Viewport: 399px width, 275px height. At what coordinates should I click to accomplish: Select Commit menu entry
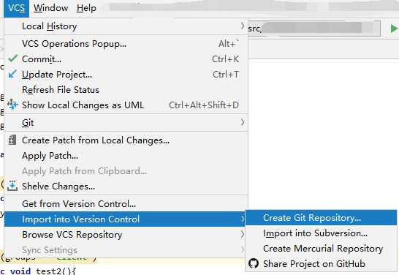pyautogui.click(x=126, y=59)
